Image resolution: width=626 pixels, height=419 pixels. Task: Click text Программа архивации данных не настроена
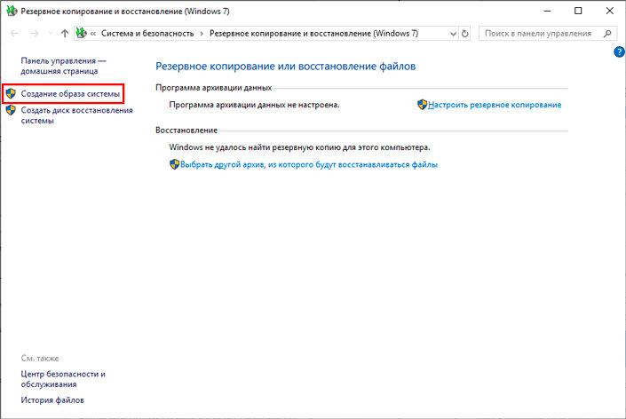tap(254, 105)
